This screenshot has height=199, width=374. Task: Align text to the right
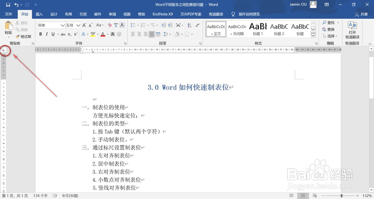pos(145,34)
